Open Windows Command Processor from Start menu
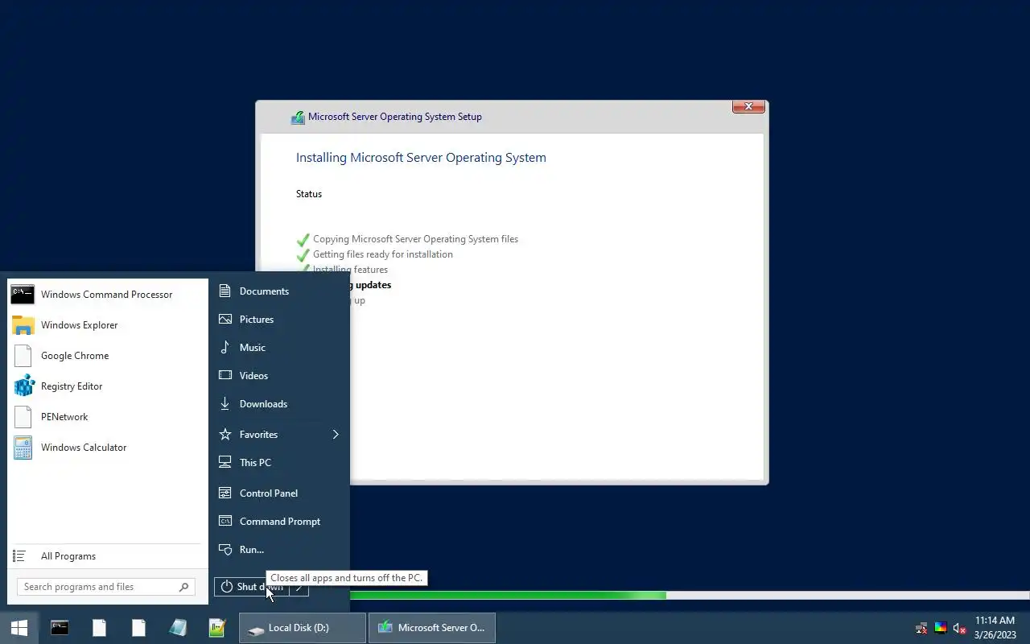Image resolution: width=1030 pixels, height=644 pixels. 108,295
